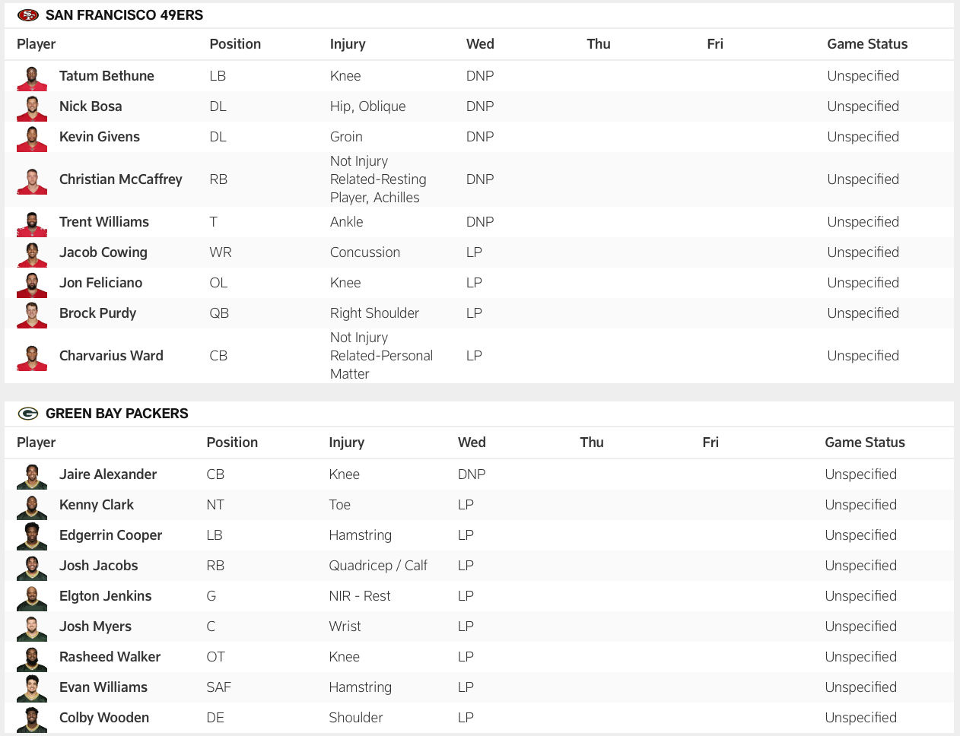Click Jacob Cowing's Concussion injury entry
The width and height of the screenshot is (960, 736).
click(365, 252)
